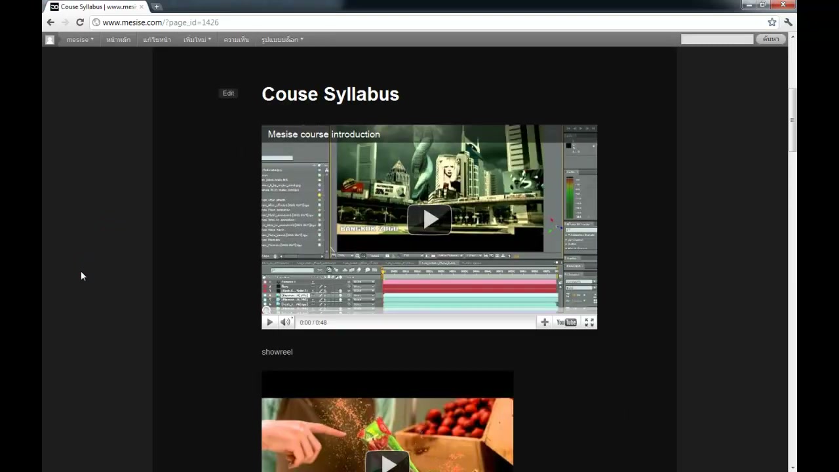This screenshot has height=472, width=839.
Task: Open video on YouTube via logo
Action: (x=566, y=322)
